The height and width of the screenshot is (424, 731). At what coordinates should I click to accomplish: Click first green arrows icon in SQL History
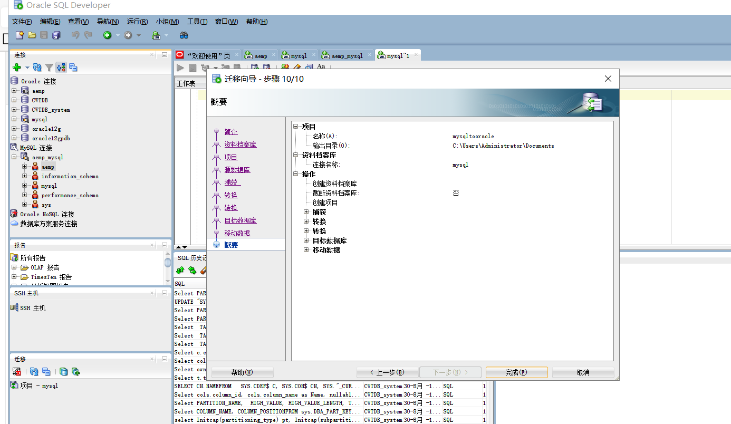point(180,270)
